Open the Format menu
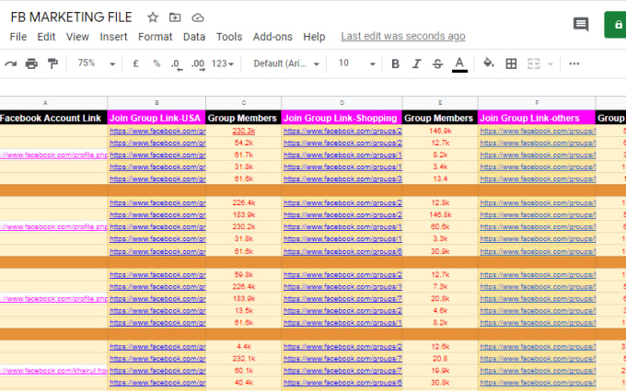The width and height of the screenshot is (626, 391). (x=156, y=37)
